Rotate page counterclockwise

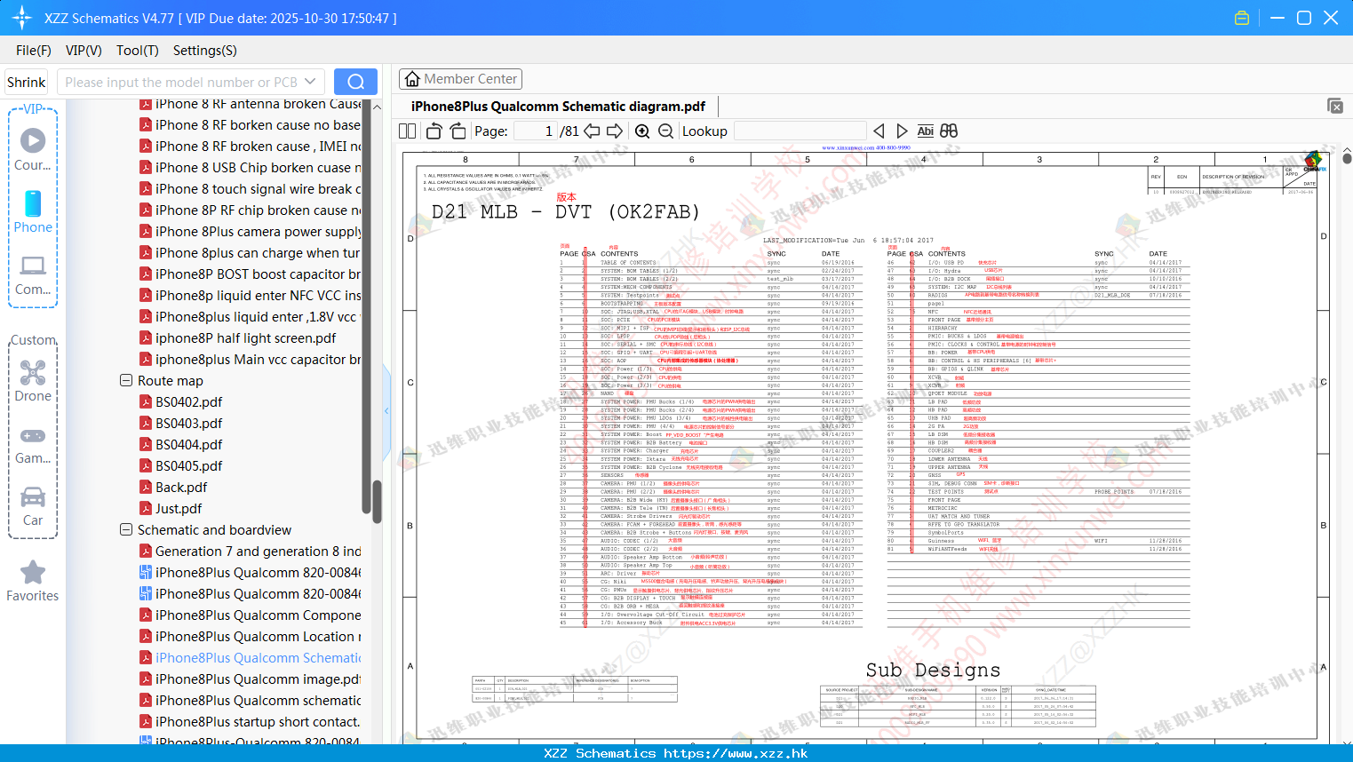pos(434,131)
